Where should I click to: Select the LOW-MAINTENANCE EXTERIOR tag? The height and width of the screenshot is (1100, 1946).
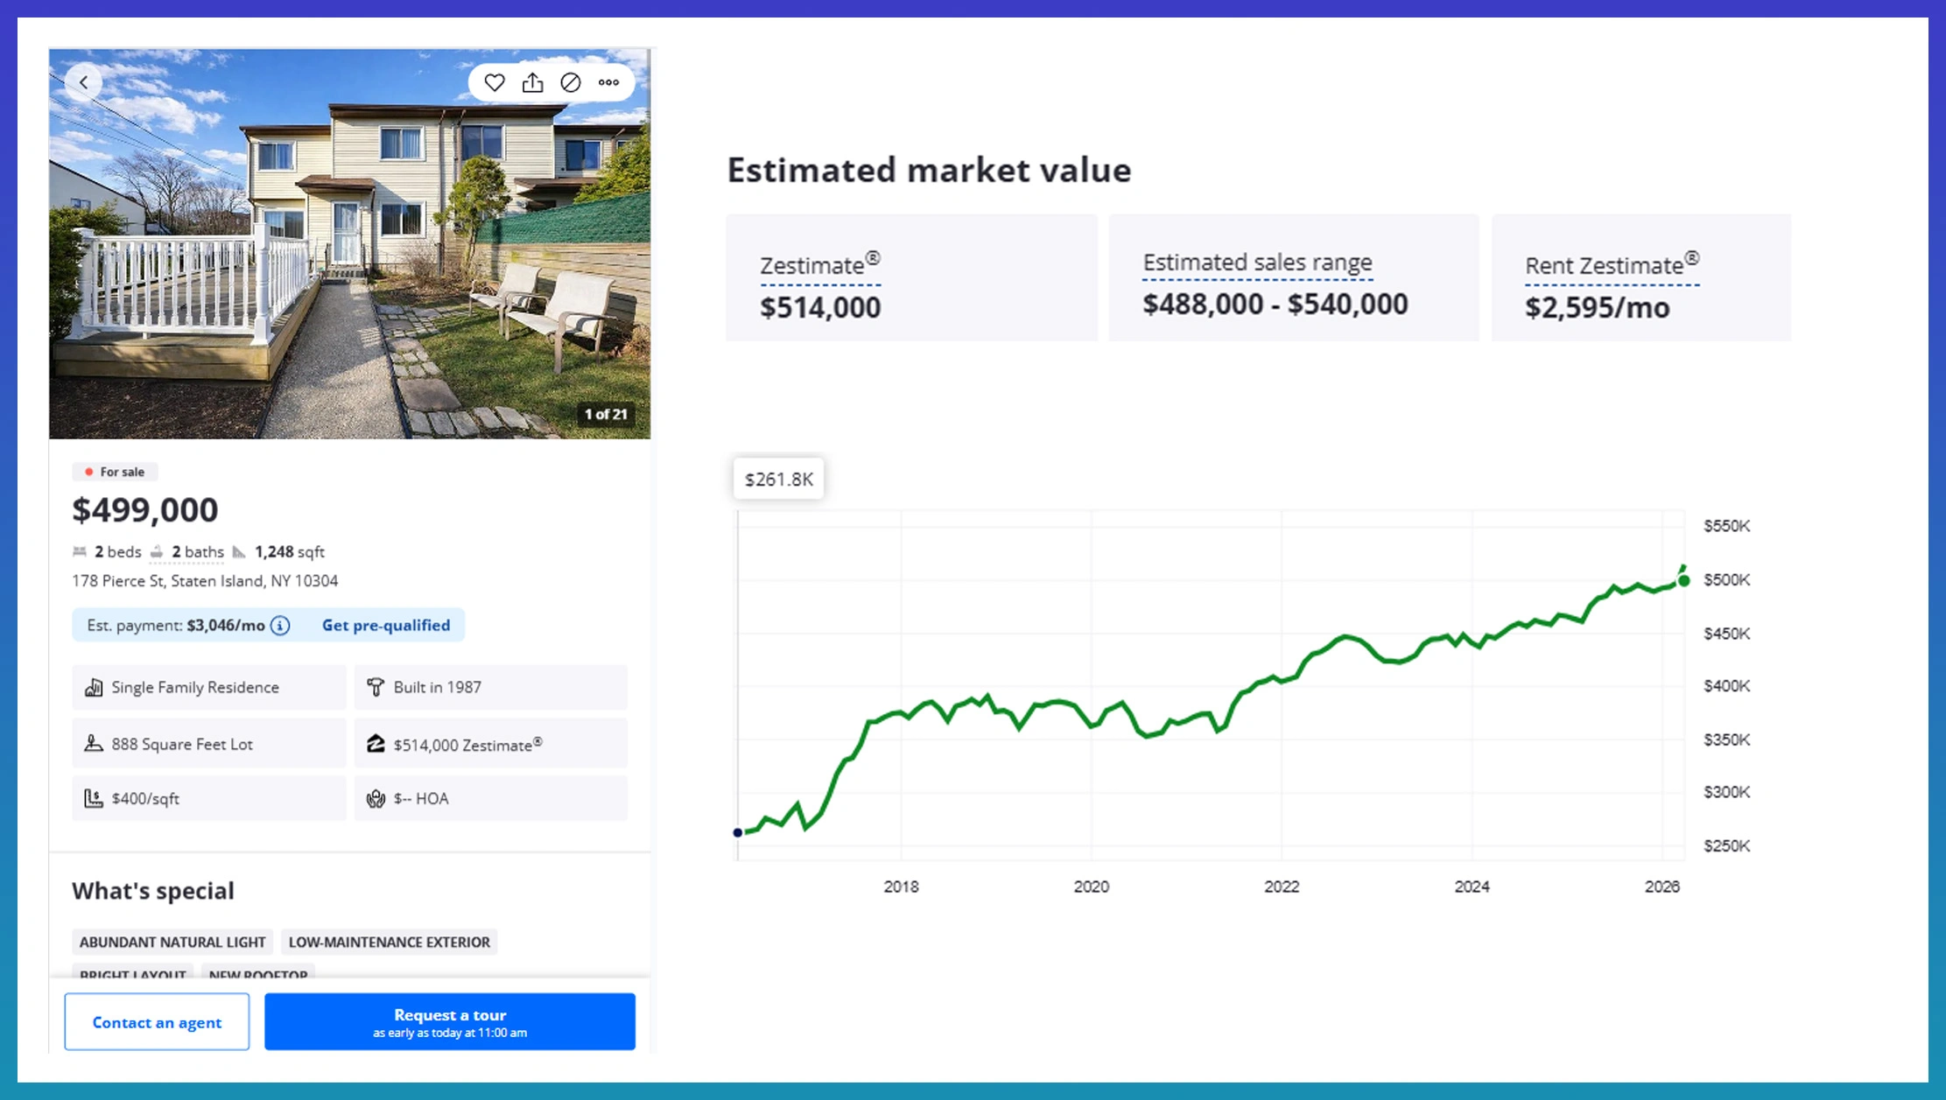click(389, 942)
